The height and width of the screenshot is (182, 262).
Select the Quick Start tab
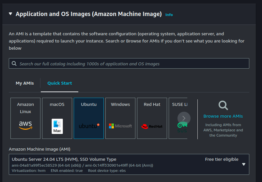(60, 83)
